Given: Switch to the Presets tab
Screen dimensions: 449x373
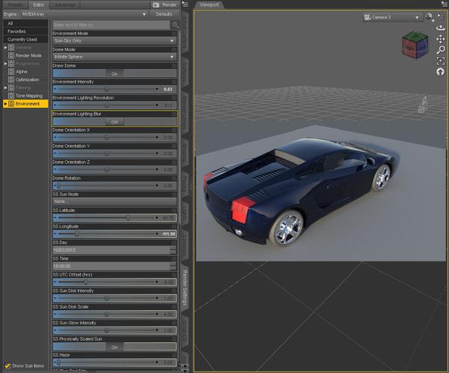Looking at the screenshot, I should point(15,4).
